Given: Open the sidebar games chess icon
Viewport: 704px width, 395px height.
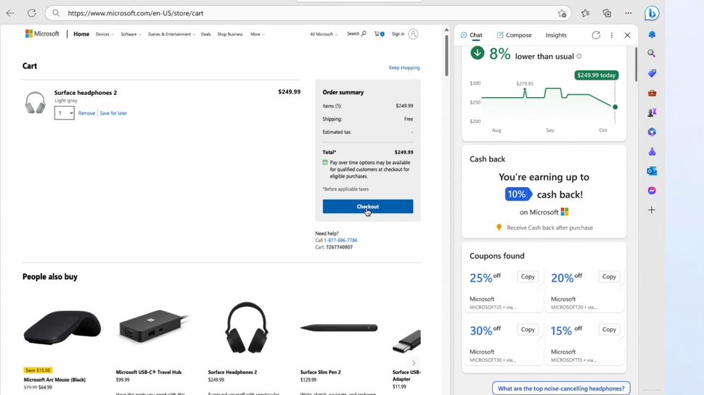Looking at the screenshot, I should pos(652,112).
